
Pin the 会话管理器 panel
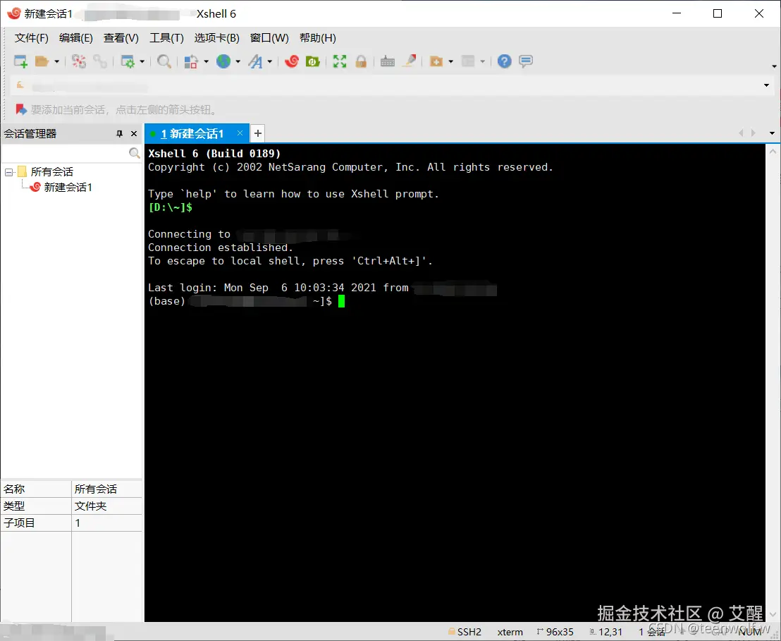[120, 133]
